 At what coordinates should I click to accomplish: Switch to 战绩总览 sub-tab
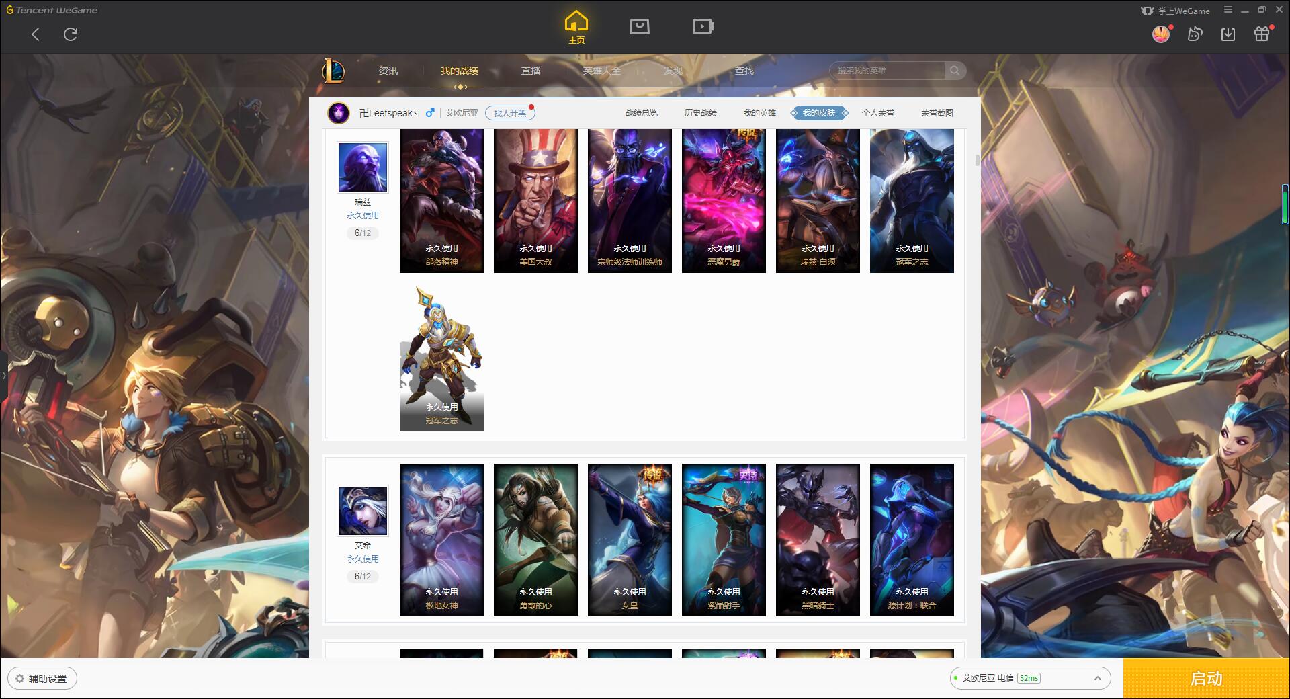pos(642,113)
